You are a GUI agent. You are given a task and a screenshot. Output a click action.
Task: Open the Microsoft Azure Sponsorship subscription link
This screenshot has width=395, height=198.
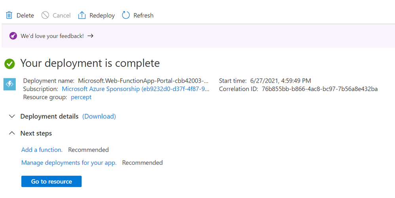(136, 89)
